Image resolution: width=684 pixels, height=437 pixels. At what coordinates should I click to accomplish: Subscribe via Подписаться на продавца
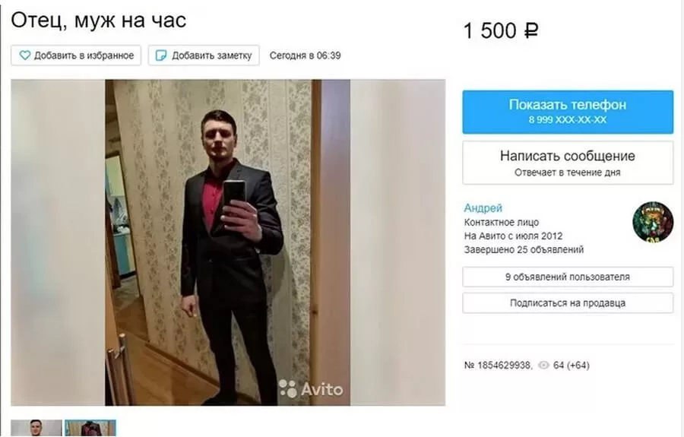568,303
